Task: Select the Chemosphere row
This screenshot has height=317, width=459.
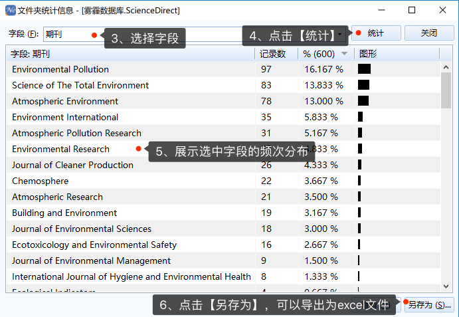Action: point(224,181)
